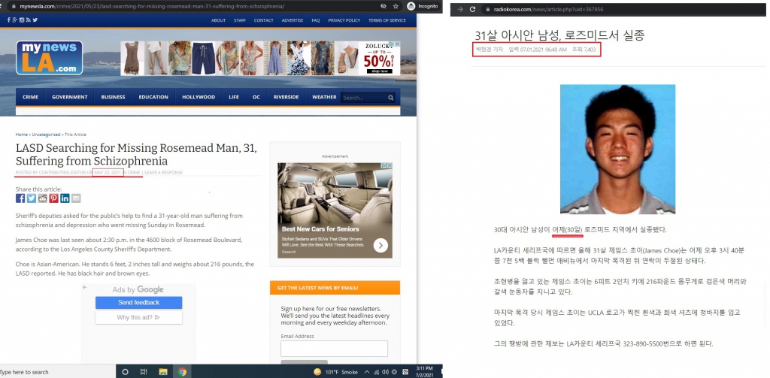
Task: Bookmark page with the star icon
Action: click(x=396, y=6)
